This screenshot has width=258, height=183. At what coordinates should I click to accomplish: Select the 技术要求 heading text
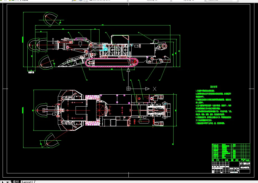tap(214, 87)
